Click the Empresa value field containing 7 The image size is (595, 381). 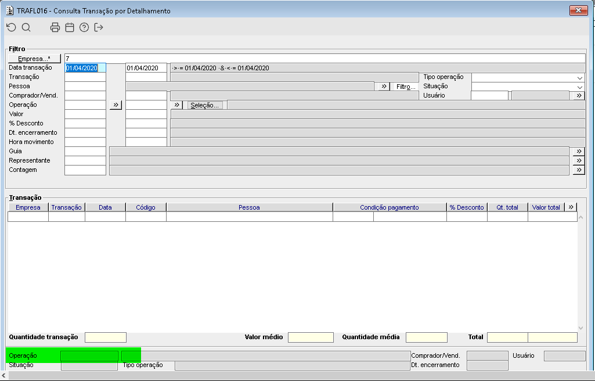(x=325, y=59)
